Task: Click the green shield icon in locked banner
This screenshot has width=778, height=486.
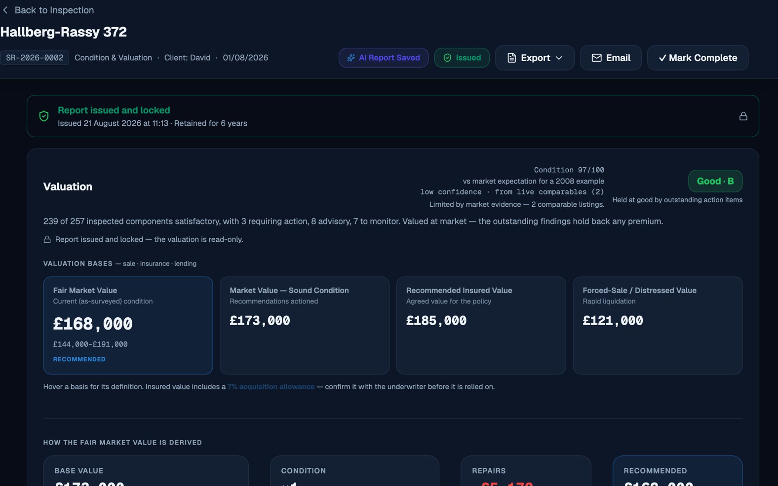Action: coord(44,116)
